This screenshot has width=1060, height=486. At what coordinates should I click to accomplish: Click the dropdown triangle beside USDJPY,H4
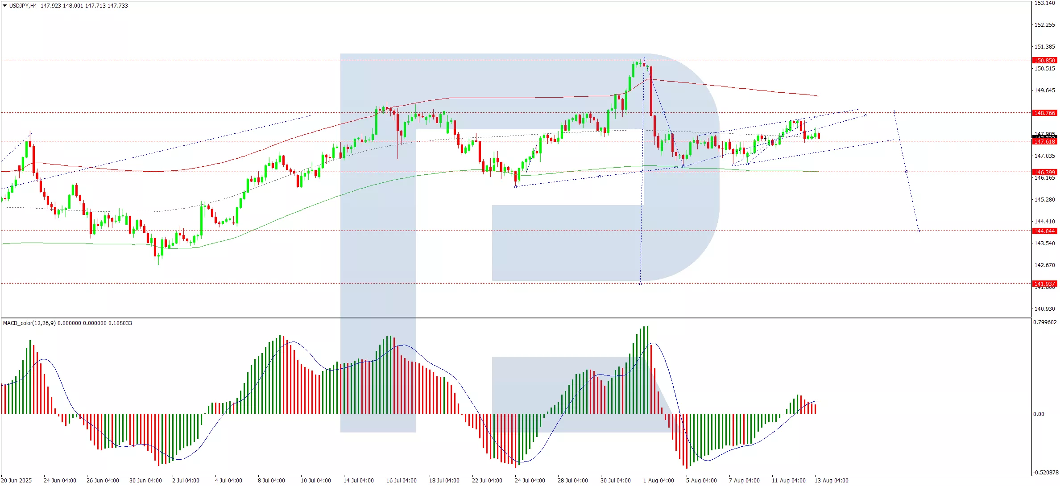(4, 6)
